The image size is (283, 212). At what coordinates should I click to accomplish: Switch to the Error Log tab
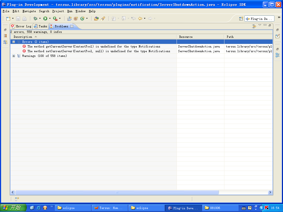(21, 26)
